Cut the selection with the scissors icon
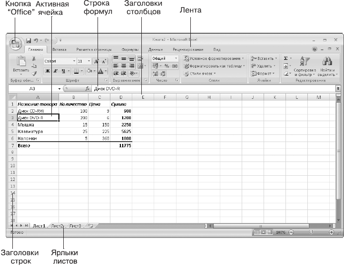The width and height of the screenshot is (344, 266). click(x=34, y=58)
